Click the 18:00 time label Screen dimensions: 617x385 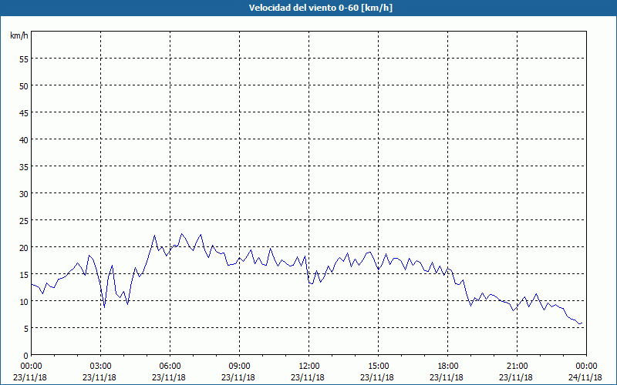tap(447, 367)
